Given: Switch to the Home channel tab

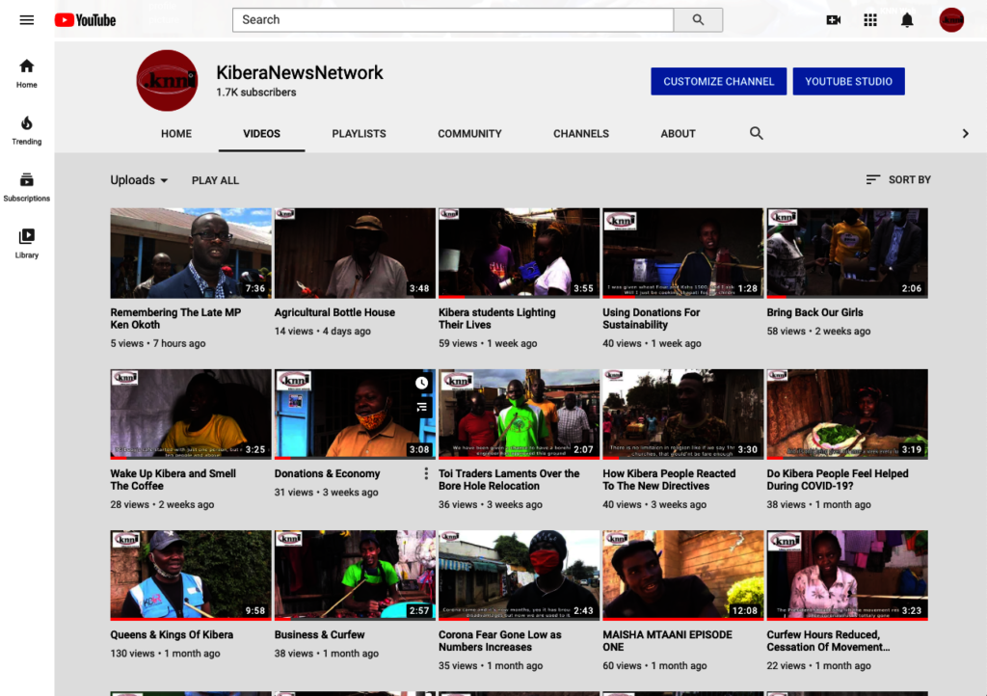Looking at the screenshot, I should click(x=176, y=133).
